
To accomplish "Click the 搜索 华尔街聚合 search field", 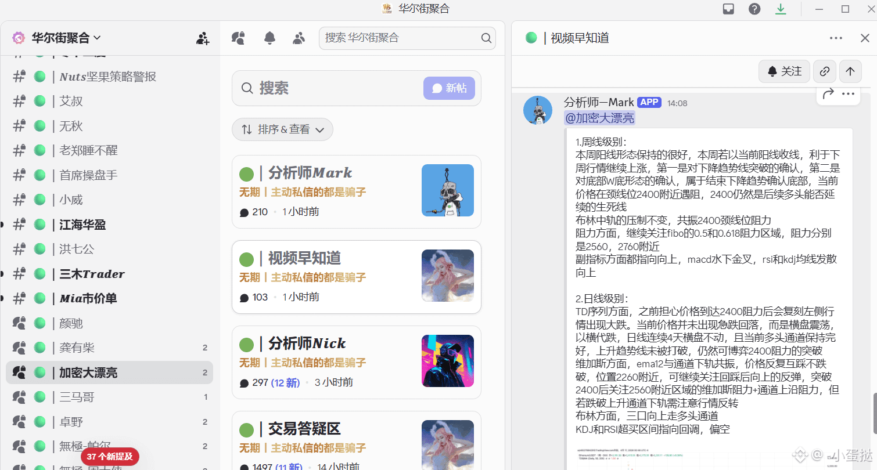I will pyautogui.click(x=407, y=38).
